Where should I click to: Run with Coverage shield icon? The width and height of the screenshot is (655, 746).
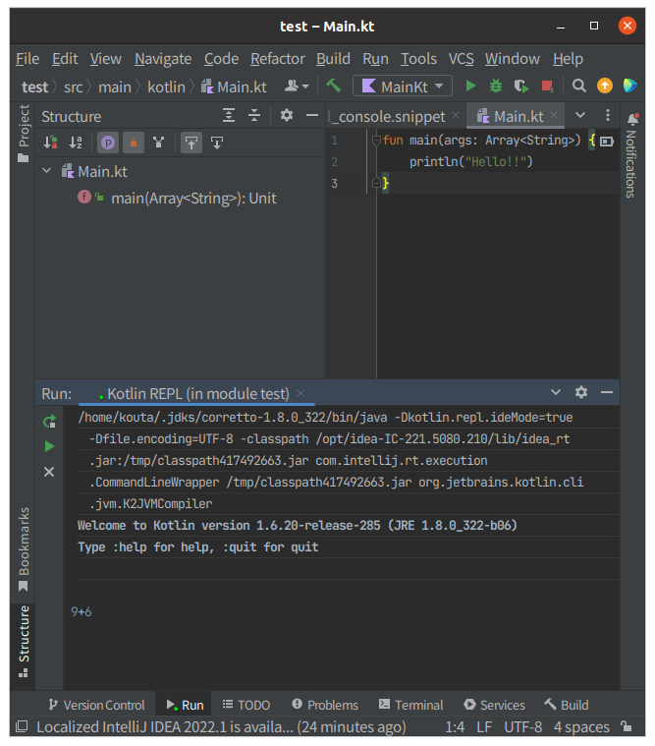click(521, 86)
